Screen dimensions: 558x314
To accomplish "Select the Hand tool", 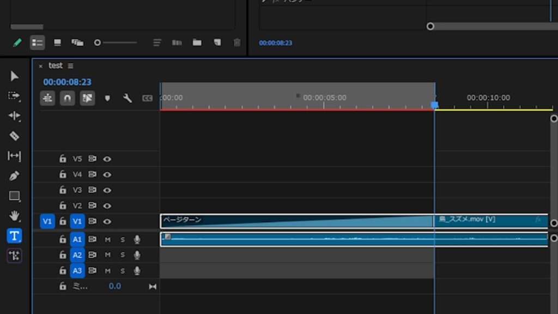I will (14, 216).
